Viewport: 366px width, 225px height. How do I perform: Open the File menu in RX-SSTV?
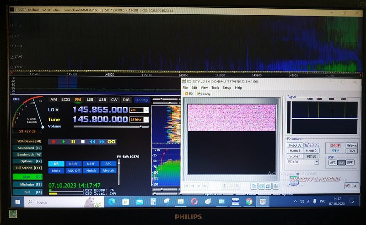(x=185, y=88)
